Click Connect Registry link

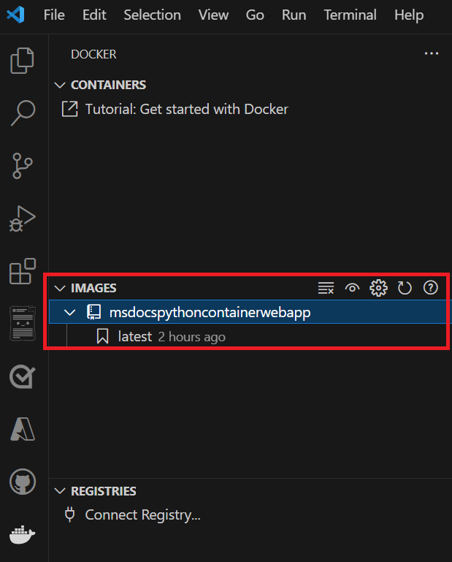(142, 514)
